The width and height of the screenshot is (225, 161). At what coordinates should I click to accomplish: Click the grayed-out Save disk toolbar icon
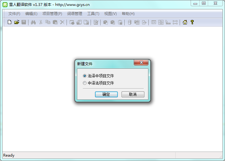click(24, 22)
